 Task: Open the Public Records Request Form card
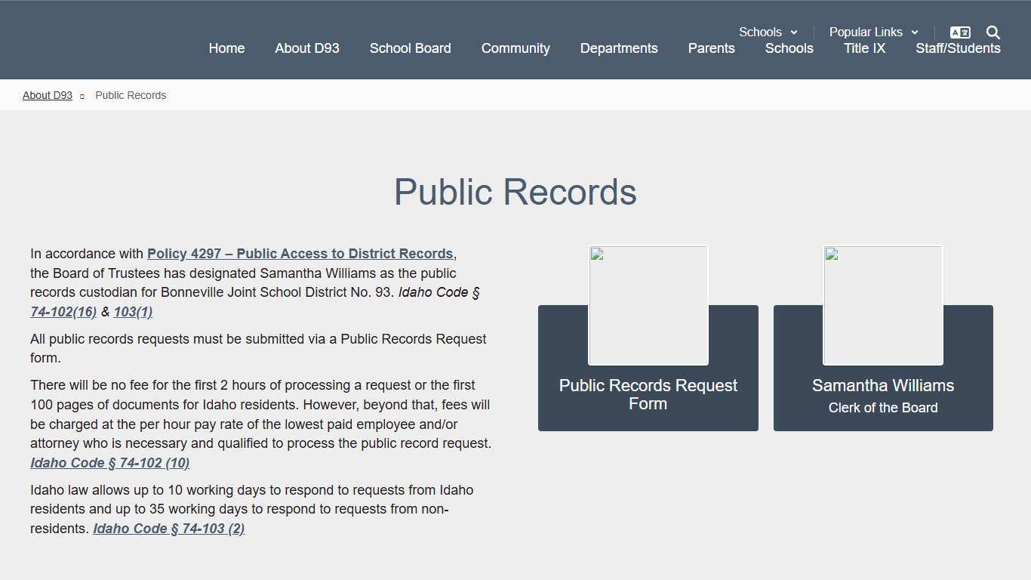[x=648, y=394]
